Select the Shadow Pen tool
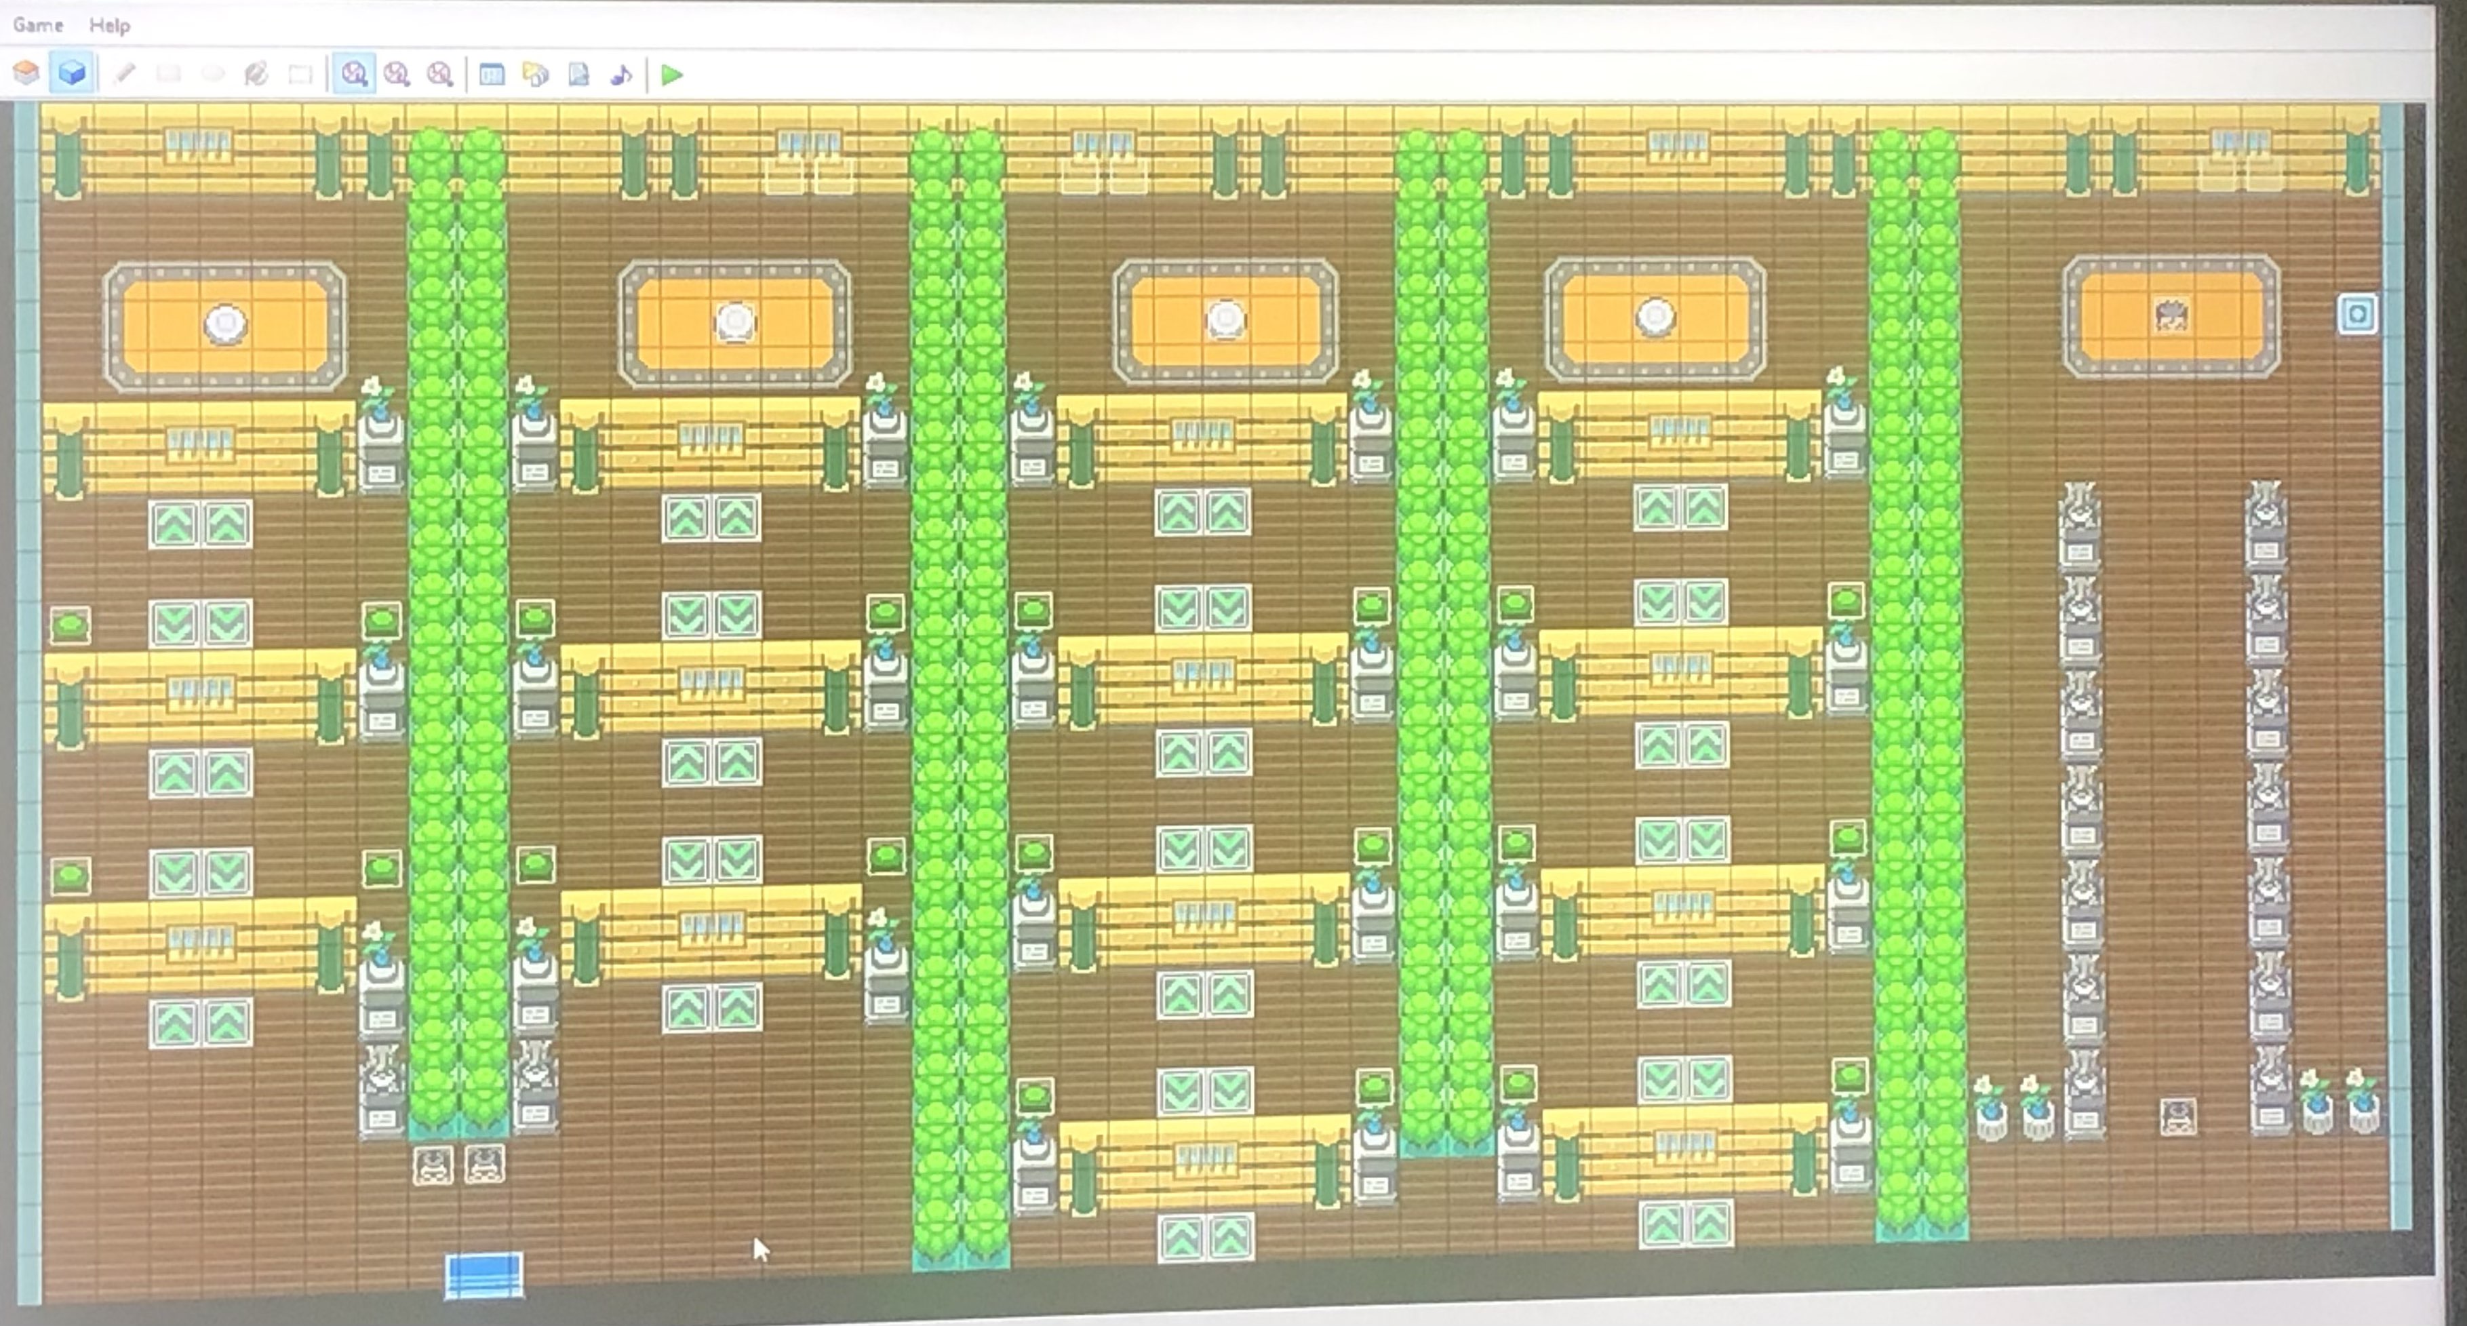This screenshot has height=1326, width=2467. 300,74
